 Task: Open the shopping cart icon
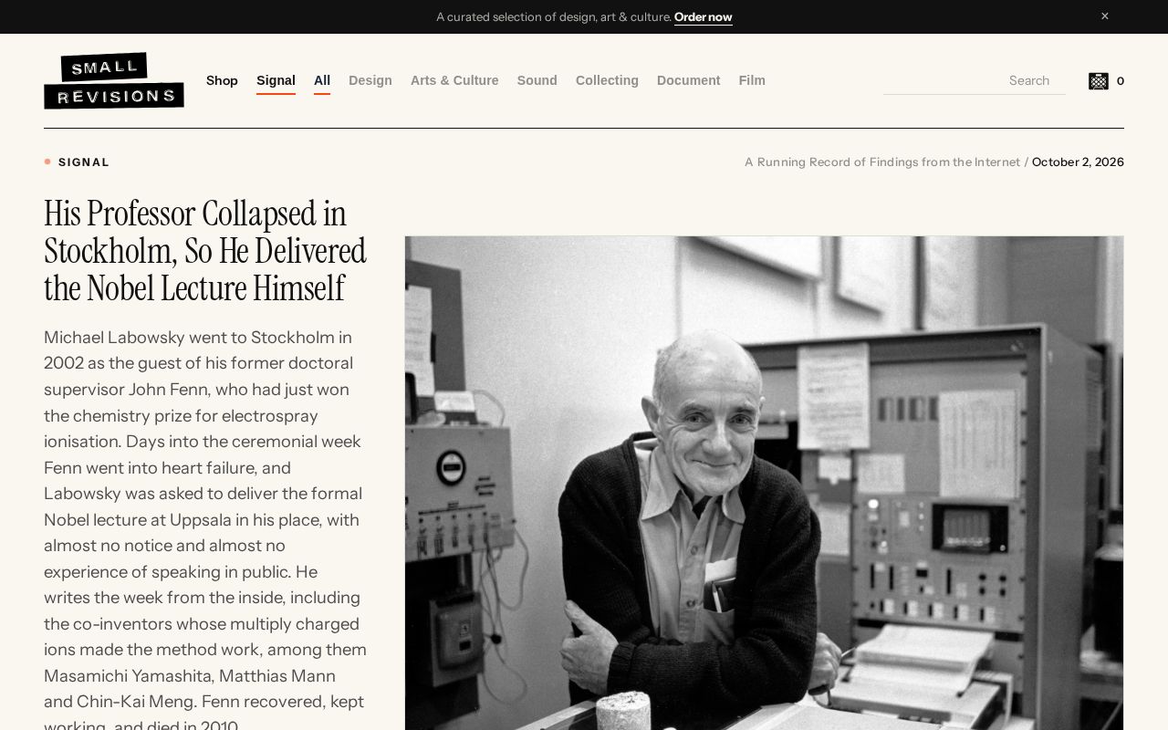pyautogui.click(x=1098, y=81)
